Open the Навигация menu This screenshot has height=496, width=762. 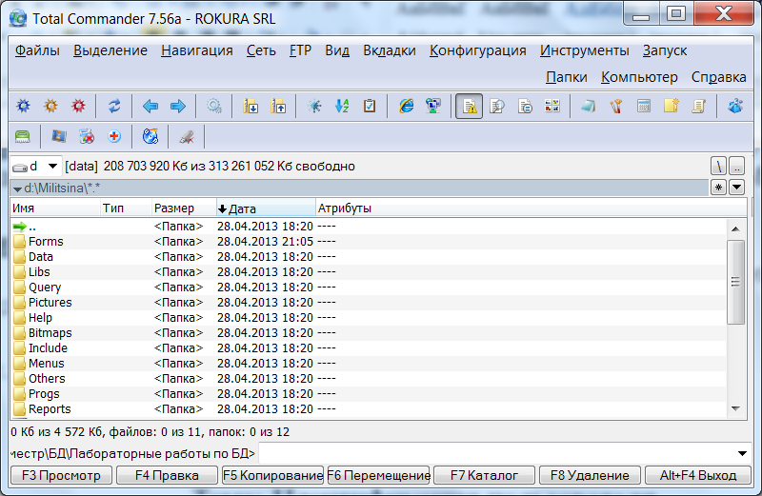click(197, 50)
